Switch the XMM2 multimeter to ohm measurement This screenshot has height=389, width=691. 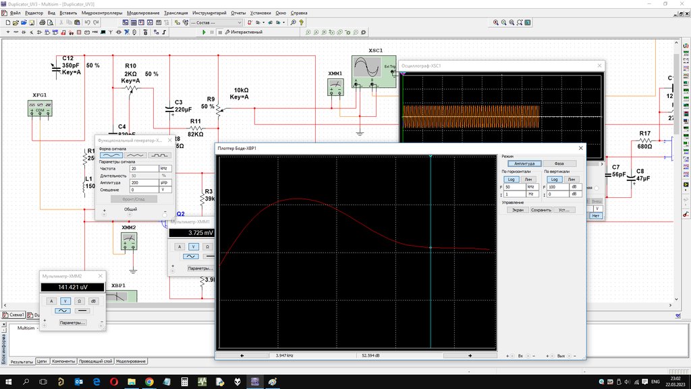coord(80,301)
